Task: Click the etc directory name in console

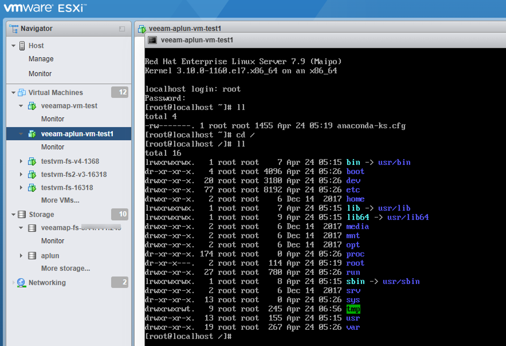Action: click(353, 190)
